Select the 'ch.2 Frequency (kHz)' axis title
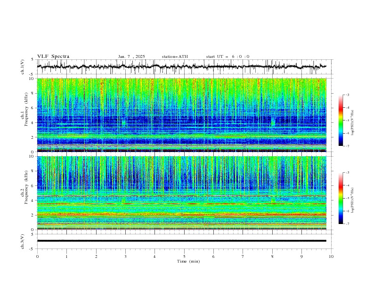This screenshot has height=288, width=373. click(24, 187)
